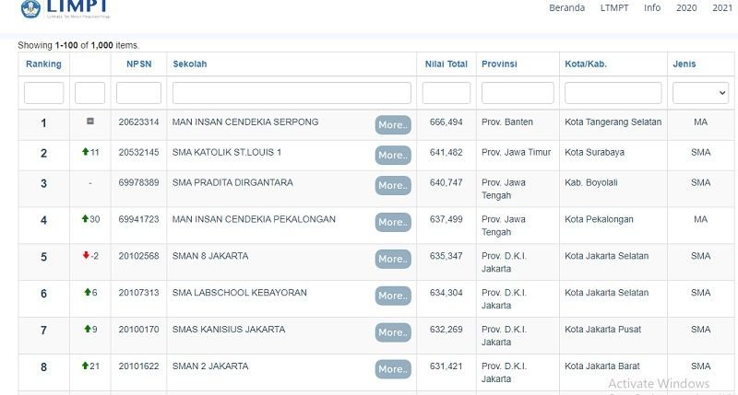The height and width of the screenshot is (395, 738).
Task: Click the green up arrow in SMAS KANISIUS JAKARTA row
Action: (x=88, y=329)
